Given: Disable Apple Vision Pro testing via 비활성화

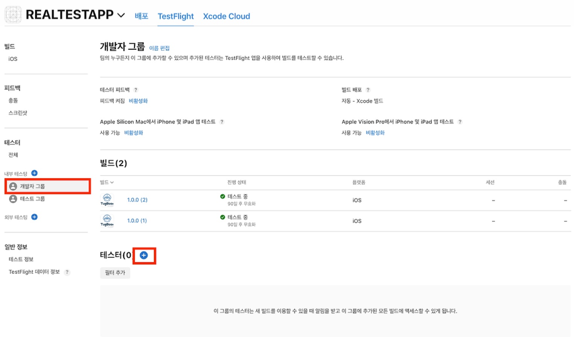Looking at the screenshot, I should coord(375,133).
